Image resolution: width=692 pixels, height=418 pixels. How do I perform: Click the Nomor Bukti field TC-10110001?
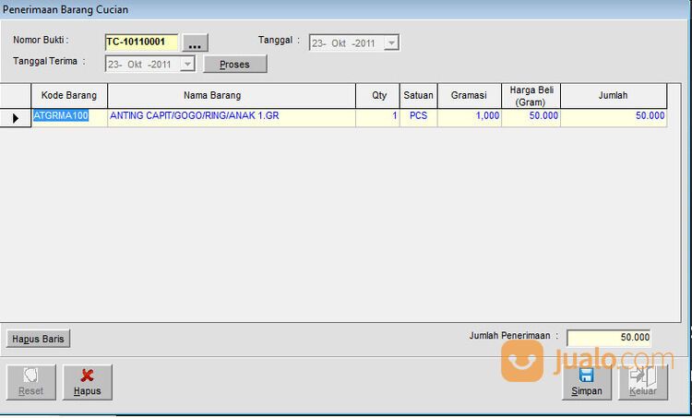(x=142, y=42)
